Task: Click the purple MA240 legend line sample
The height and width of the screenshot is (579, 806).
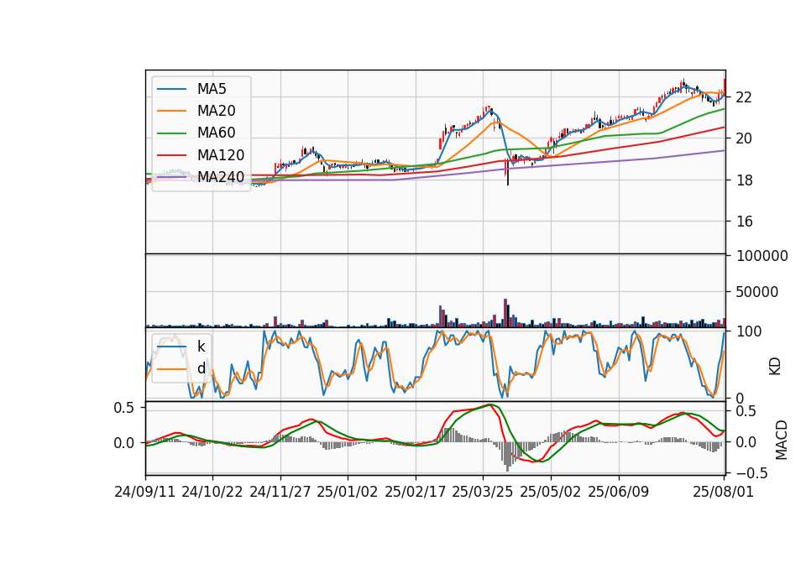Action: click(x=171, y=177)
